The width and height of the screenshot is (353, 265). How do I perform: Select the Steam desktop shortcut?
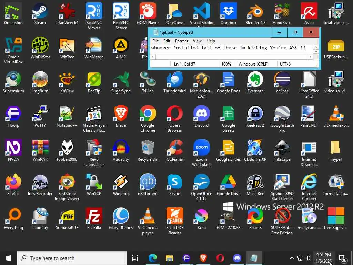[x=40, y=13]
